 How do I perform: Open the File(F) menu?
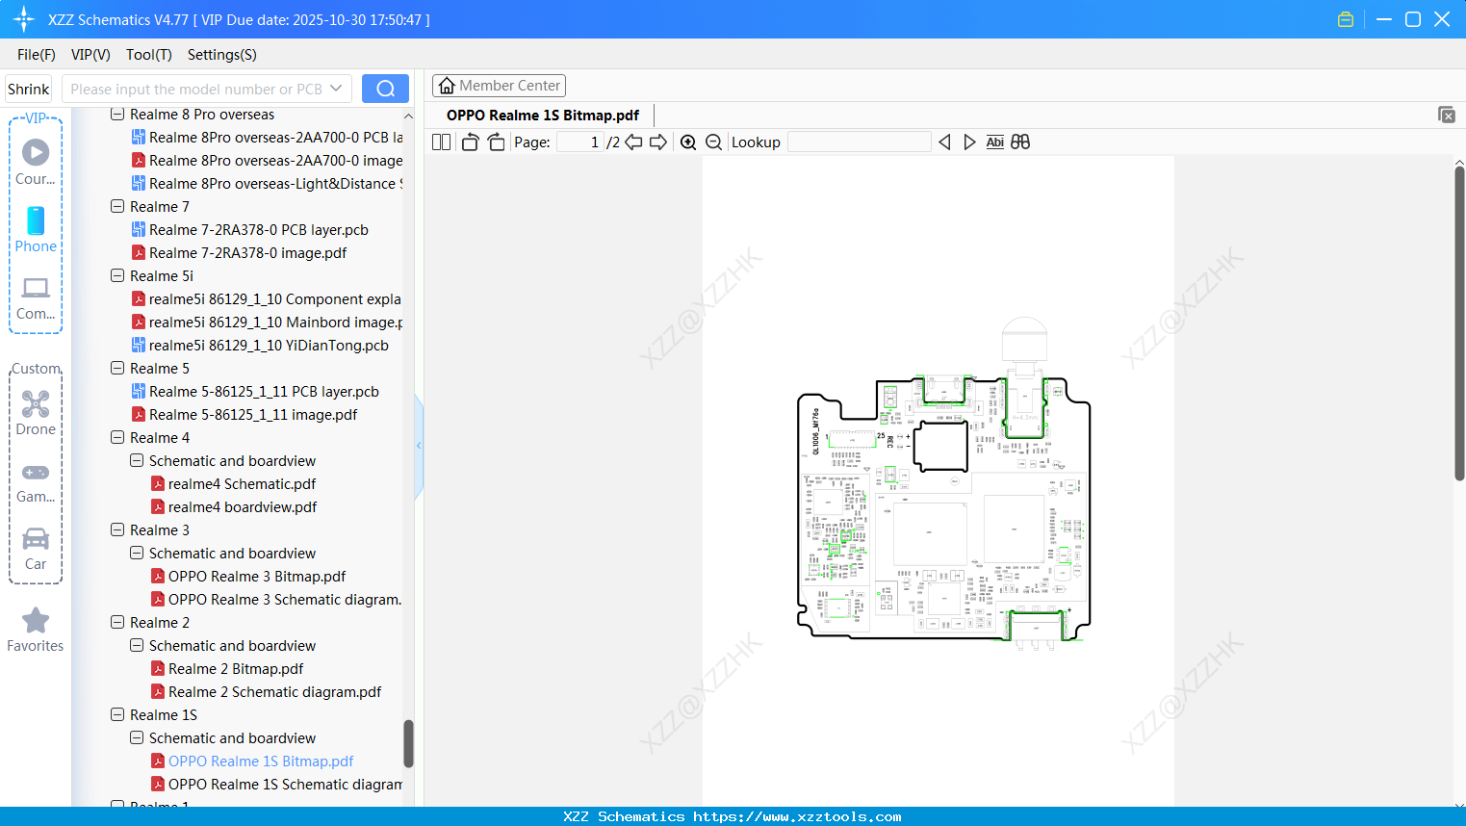click(x=37, y=55)
